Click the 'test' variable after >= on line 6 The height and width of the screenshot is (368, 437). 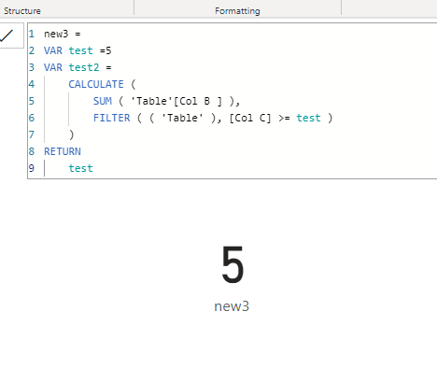coord(308,118)
